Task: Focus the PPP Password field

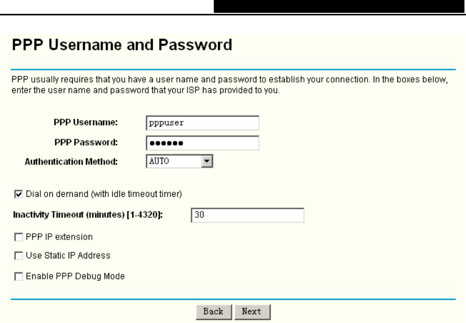Action: click(x=202, y=143)
